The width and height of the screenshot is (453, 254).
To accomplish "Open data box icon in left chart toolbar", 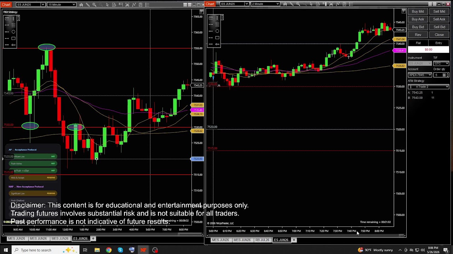I will [114, 5].
